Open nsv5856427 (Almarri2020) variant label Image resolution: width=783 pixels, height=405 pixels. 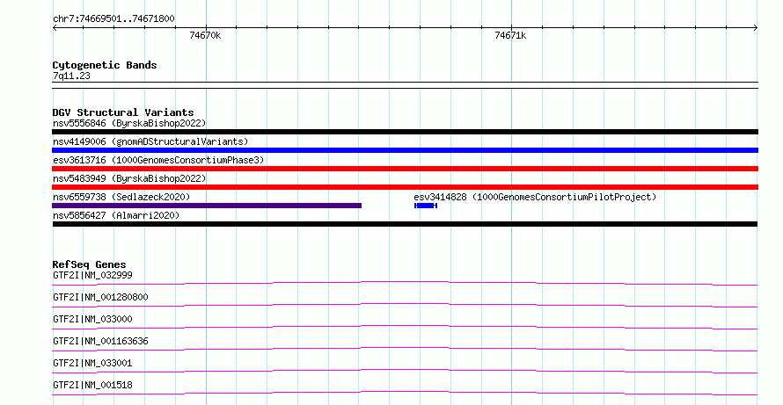pyautogui.click(x=116, y=215)
